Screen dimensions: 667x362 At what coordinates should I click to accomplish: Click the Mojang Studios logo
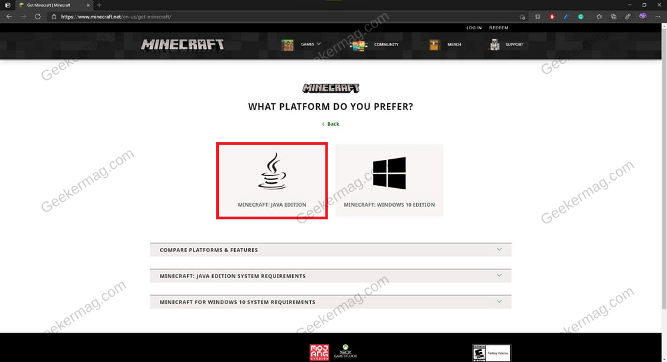[319, 352]
